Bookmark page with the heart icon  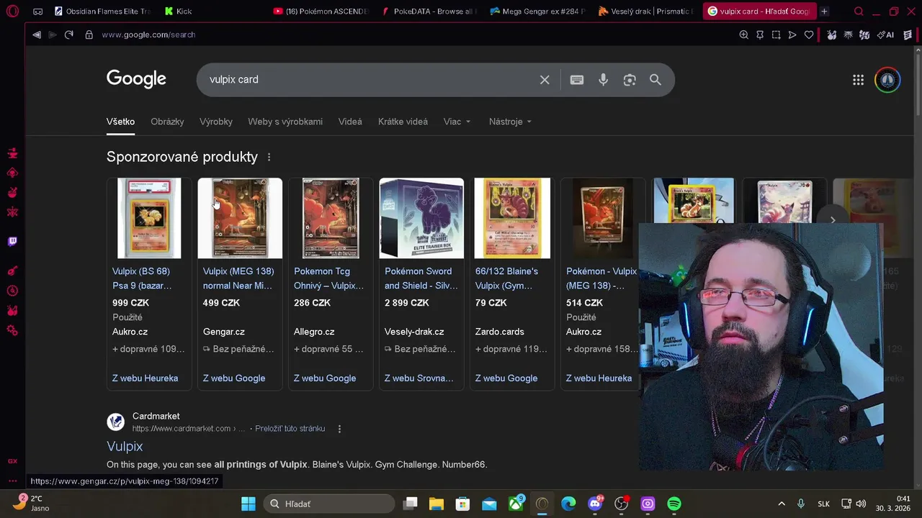(x=809, y=35)
